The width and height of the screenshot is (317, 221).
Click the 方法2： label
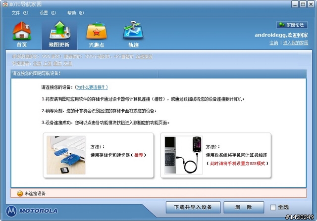212,147
